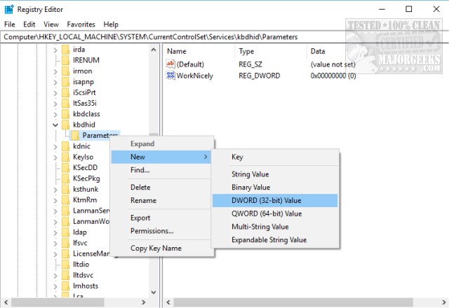Viewport: 449px width, 308px height.
Task: Click the tree pane scroll up arrow
Action: pyautogui.click(x=154, y=50)
